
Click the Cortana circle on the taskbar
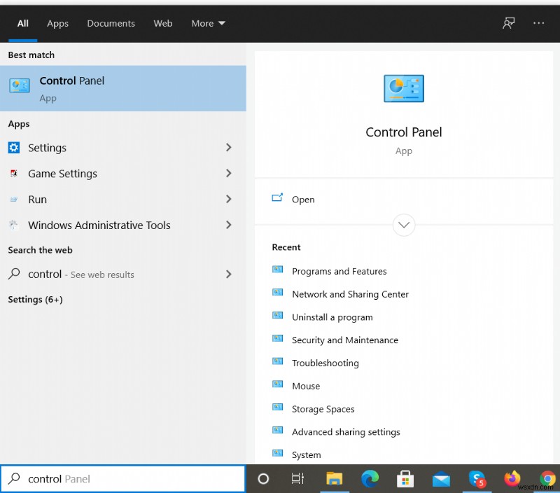pyautogui.click(x=263, y=479)
